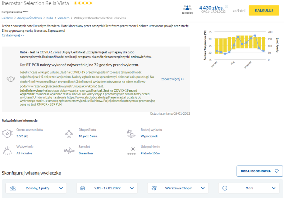
Task: Open the Varadero breadcrumb link
Action: [x=63, y=18]
